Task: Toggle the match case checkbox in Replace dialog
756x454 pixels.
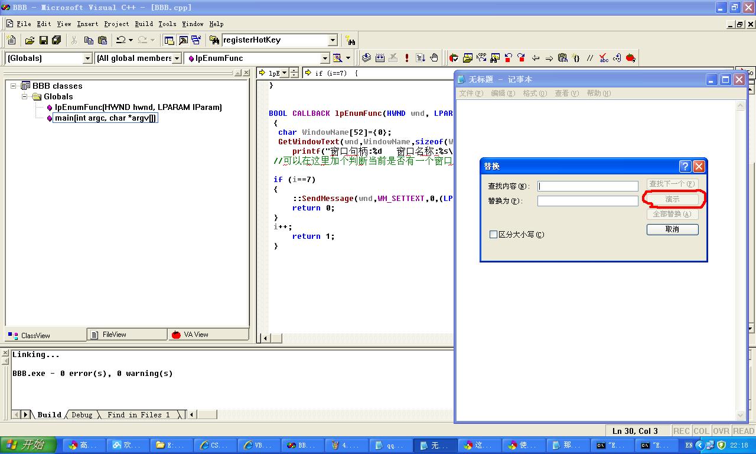Action: [x=494, y=235]
